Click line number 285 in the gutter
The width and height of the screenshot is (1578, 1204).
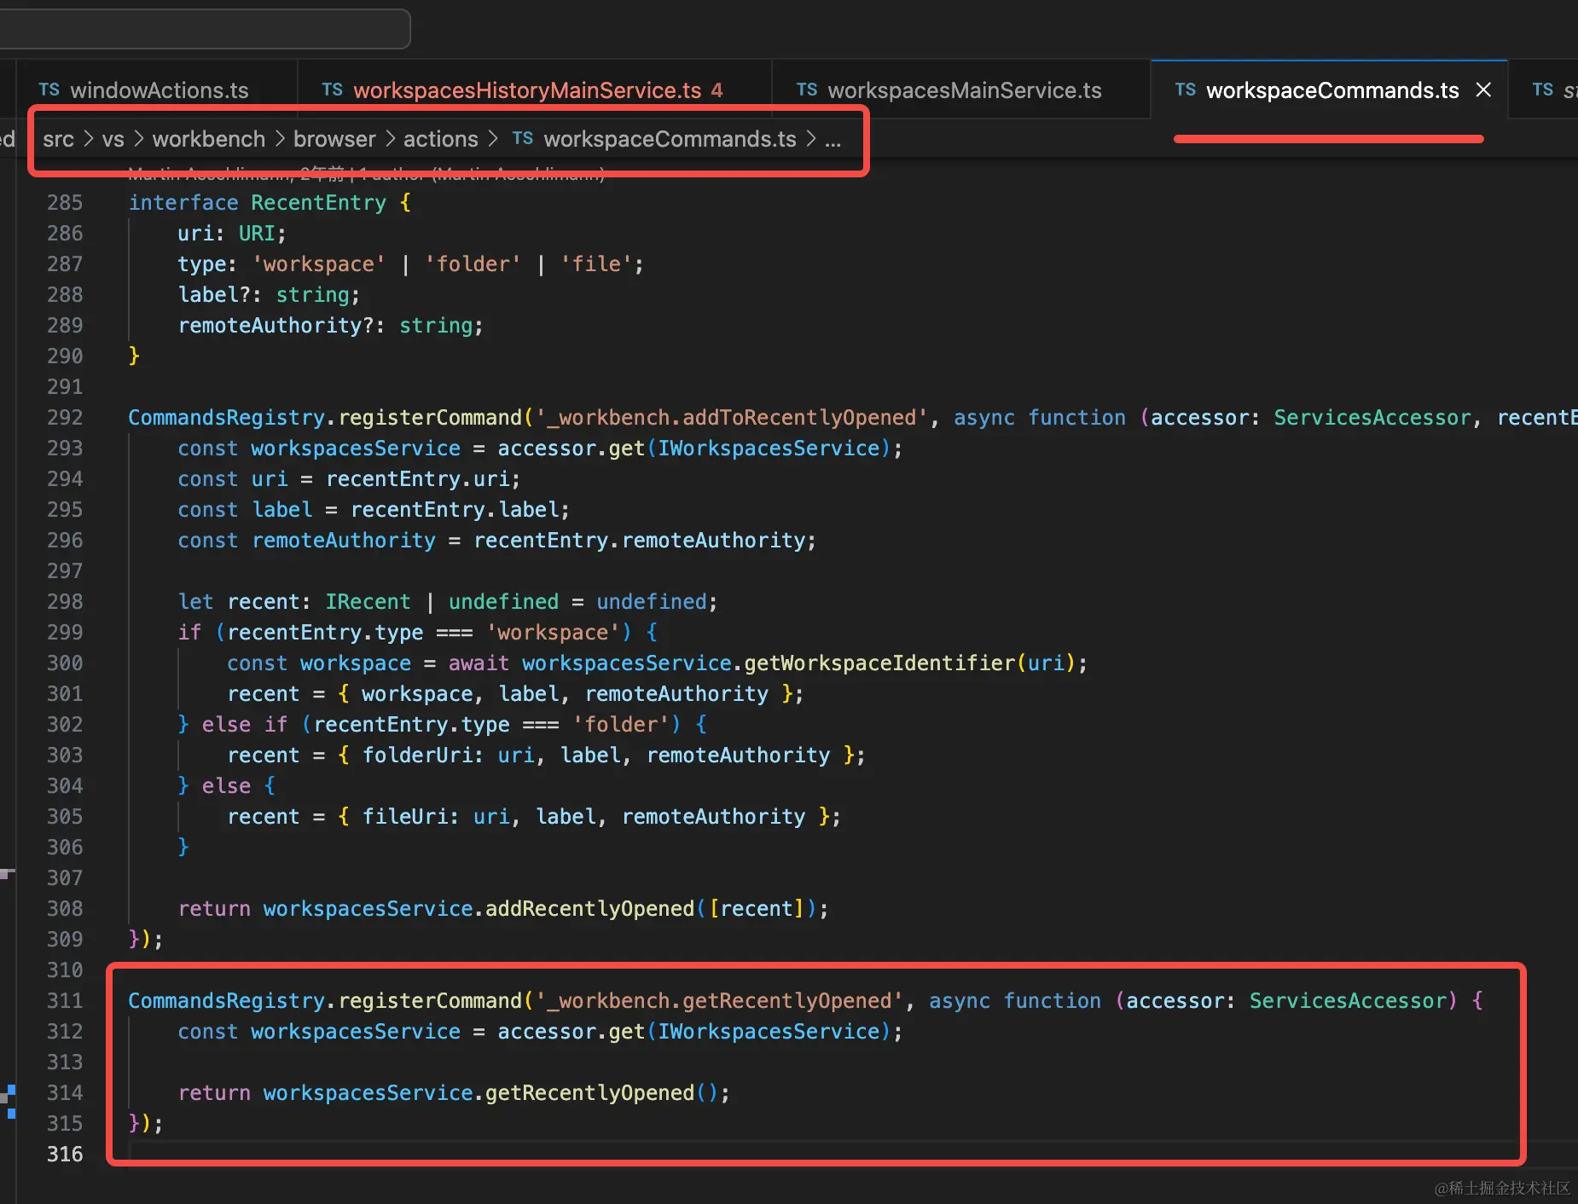[x=65, y=202]
